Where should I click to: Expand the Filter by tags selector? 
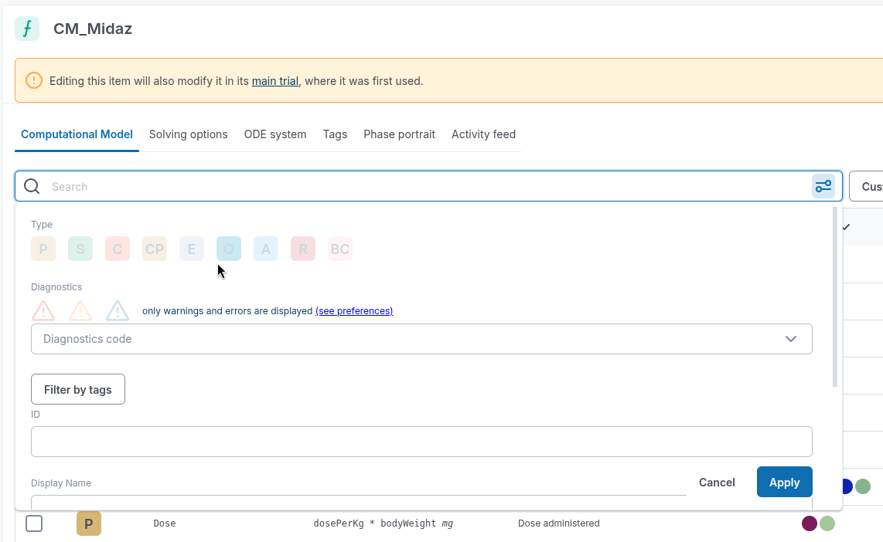[78, 389]
